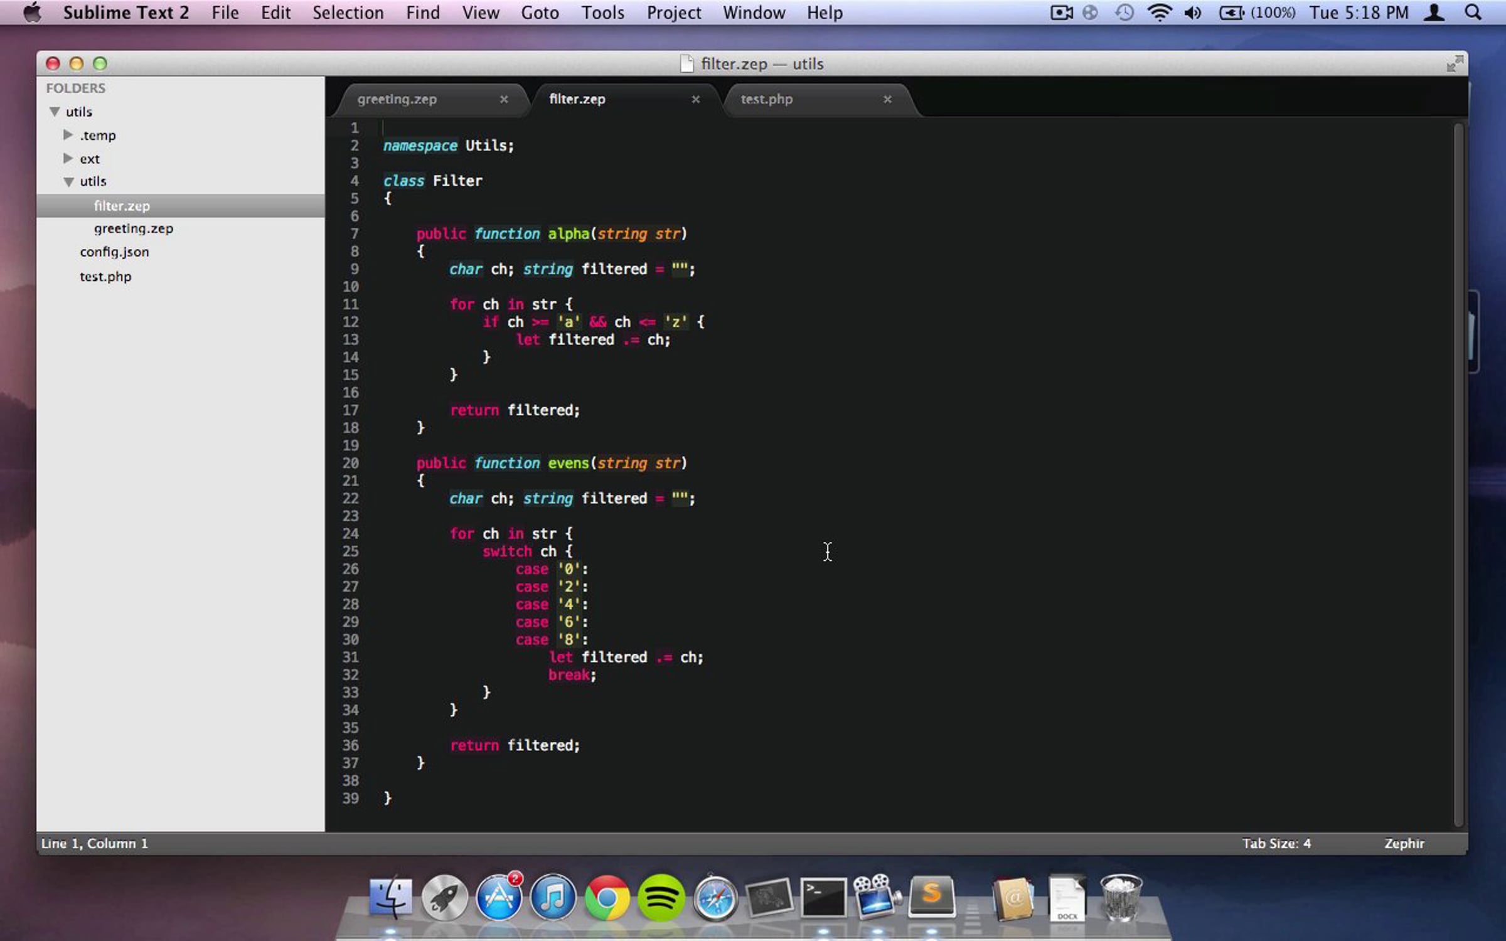Open Sublime Text icon in the Dock

(931, 897)
